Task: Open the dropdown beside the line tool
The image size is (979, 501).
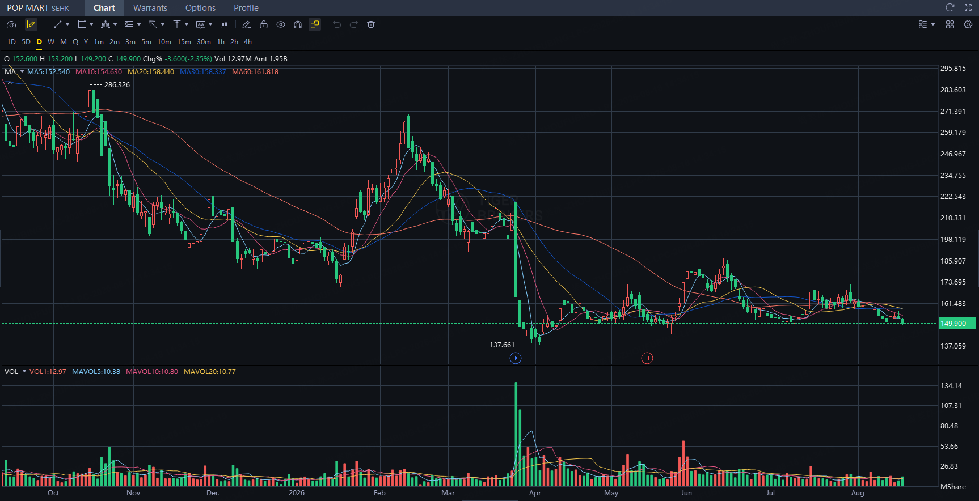Action: click(67, 24)
